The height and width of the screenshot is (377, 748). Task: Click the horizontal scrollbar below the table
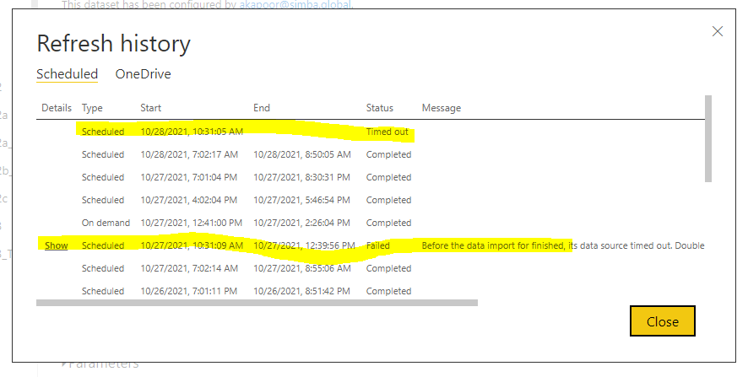pyautogui.click(x=257, y=303)
